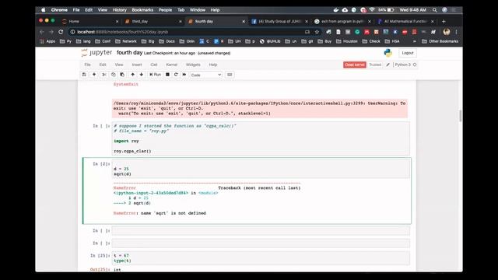Open the command palette keyboard icon
The width and height of the screenshot is (498, 280).
(x=230, y=75)
